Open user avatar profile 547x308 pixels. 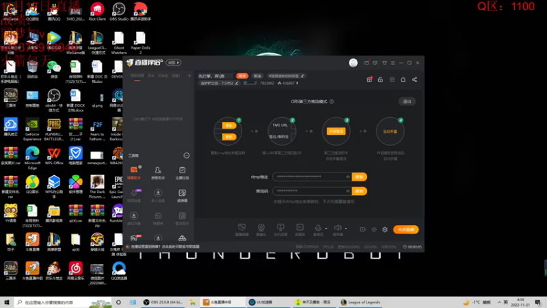point(353,63)
